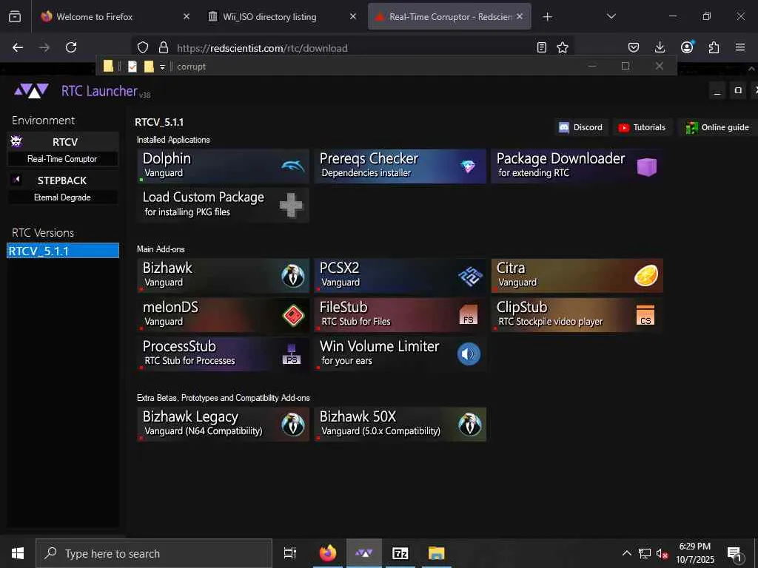
Task: Click the taskbar clock showing 6:29 PM
Action: pos(694,553)
